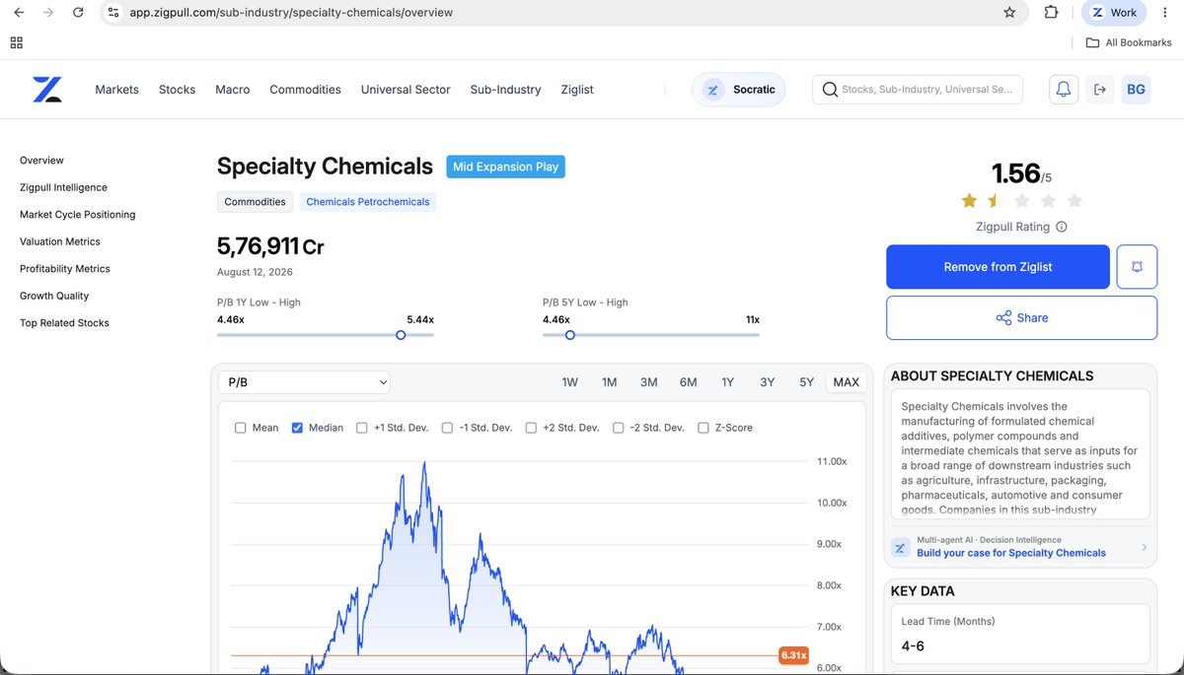Open Build your case for Specialty Chemicals

click(1011, 553)
